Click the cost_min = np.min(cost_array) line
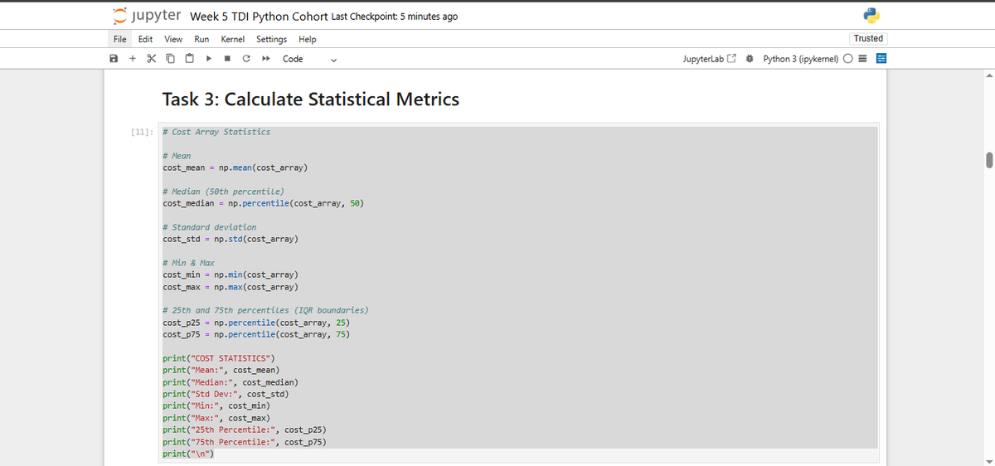This screenshot has width=995, height=466. [231, 274]
